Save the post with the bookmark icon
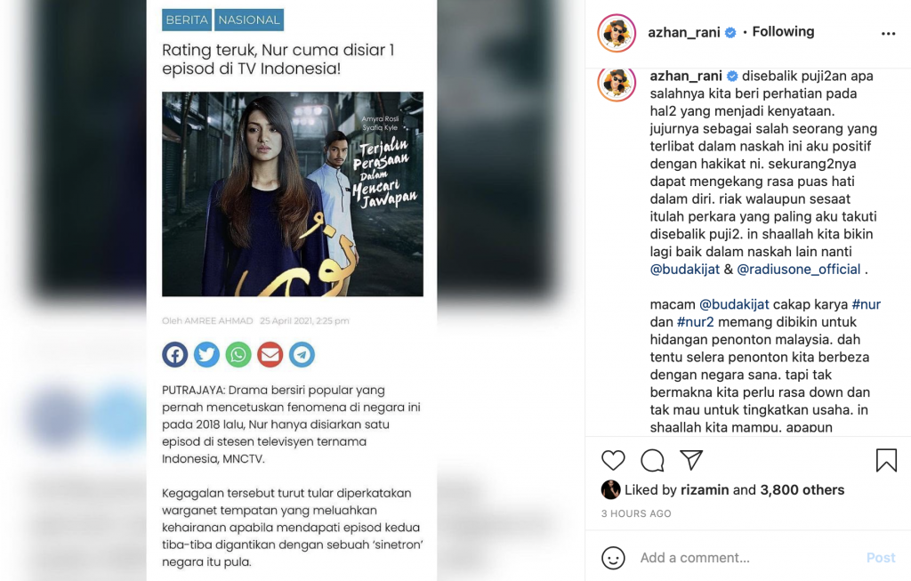Viewport: 911px width, 581px height. [x=886, y=460]
